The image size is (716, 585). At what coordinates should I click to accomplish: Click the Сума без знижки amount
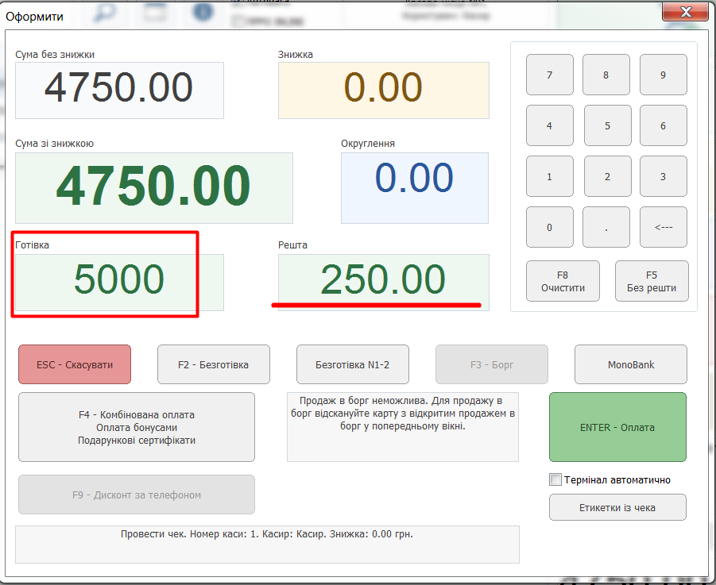pos(119,90)
